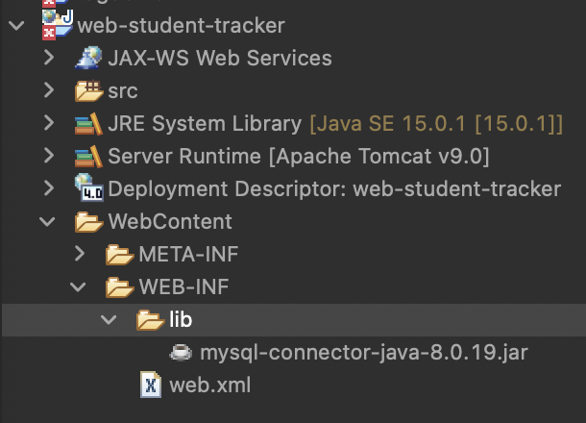Select the WebContent label

tap(170, 221)
